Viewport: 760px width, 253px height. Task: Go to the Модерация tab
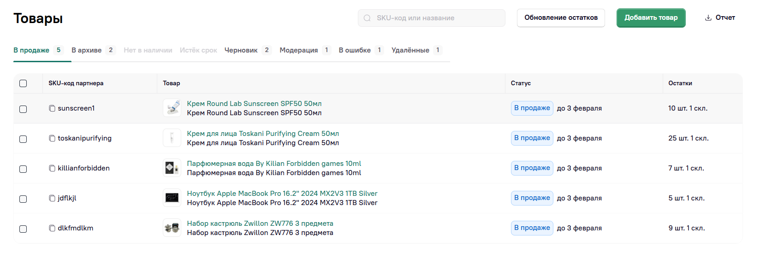[298, 50]
